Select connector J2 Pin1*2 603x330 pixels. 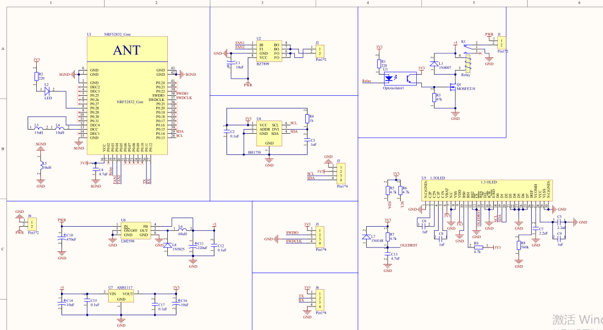(x=320, y=51)
